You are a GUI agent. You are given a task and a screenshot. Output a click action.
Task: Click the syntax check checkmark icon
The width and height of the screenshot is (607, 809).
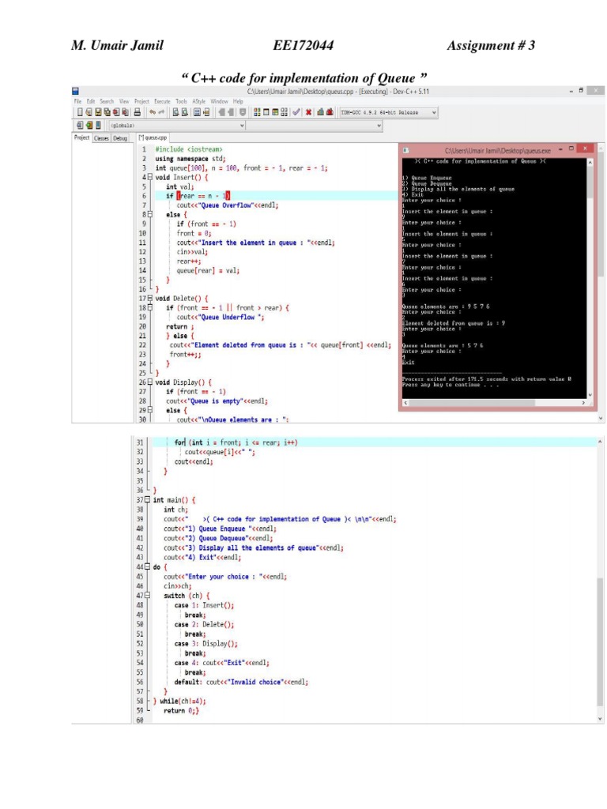(296, 112)
